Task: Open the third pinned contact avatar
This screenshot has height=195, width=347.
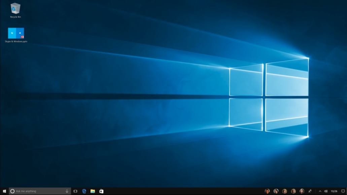Action: click(285, 191)
